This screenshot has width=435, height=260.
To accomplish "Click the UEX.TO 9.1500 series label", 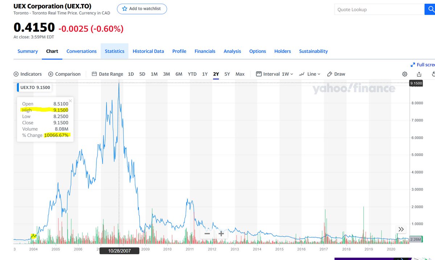I will pos(35,87).
